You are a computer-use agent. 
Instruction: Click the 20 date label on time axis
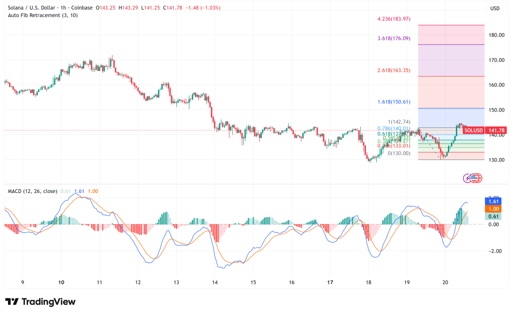point(445,281)
